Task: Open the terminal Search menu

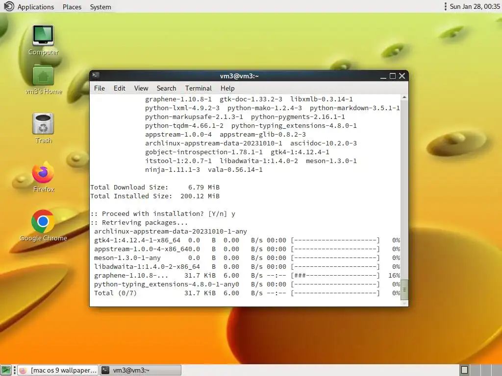Action: [x=167, y=88]
